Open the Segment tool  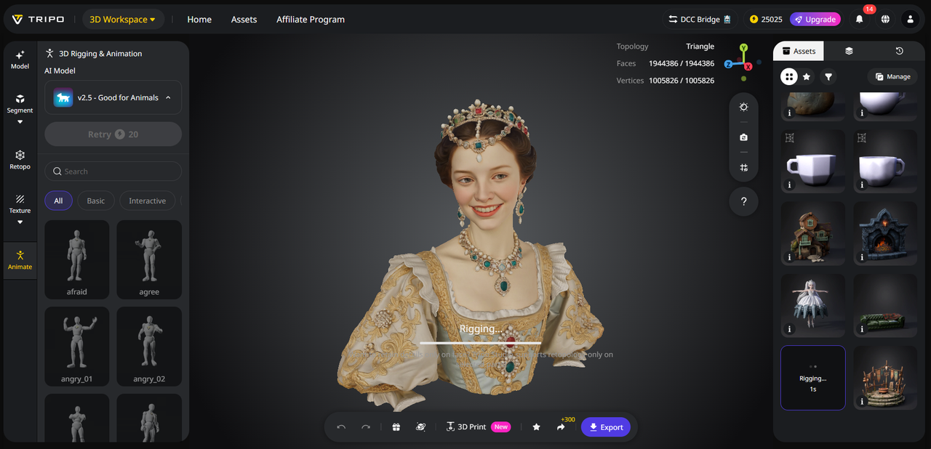20,103
